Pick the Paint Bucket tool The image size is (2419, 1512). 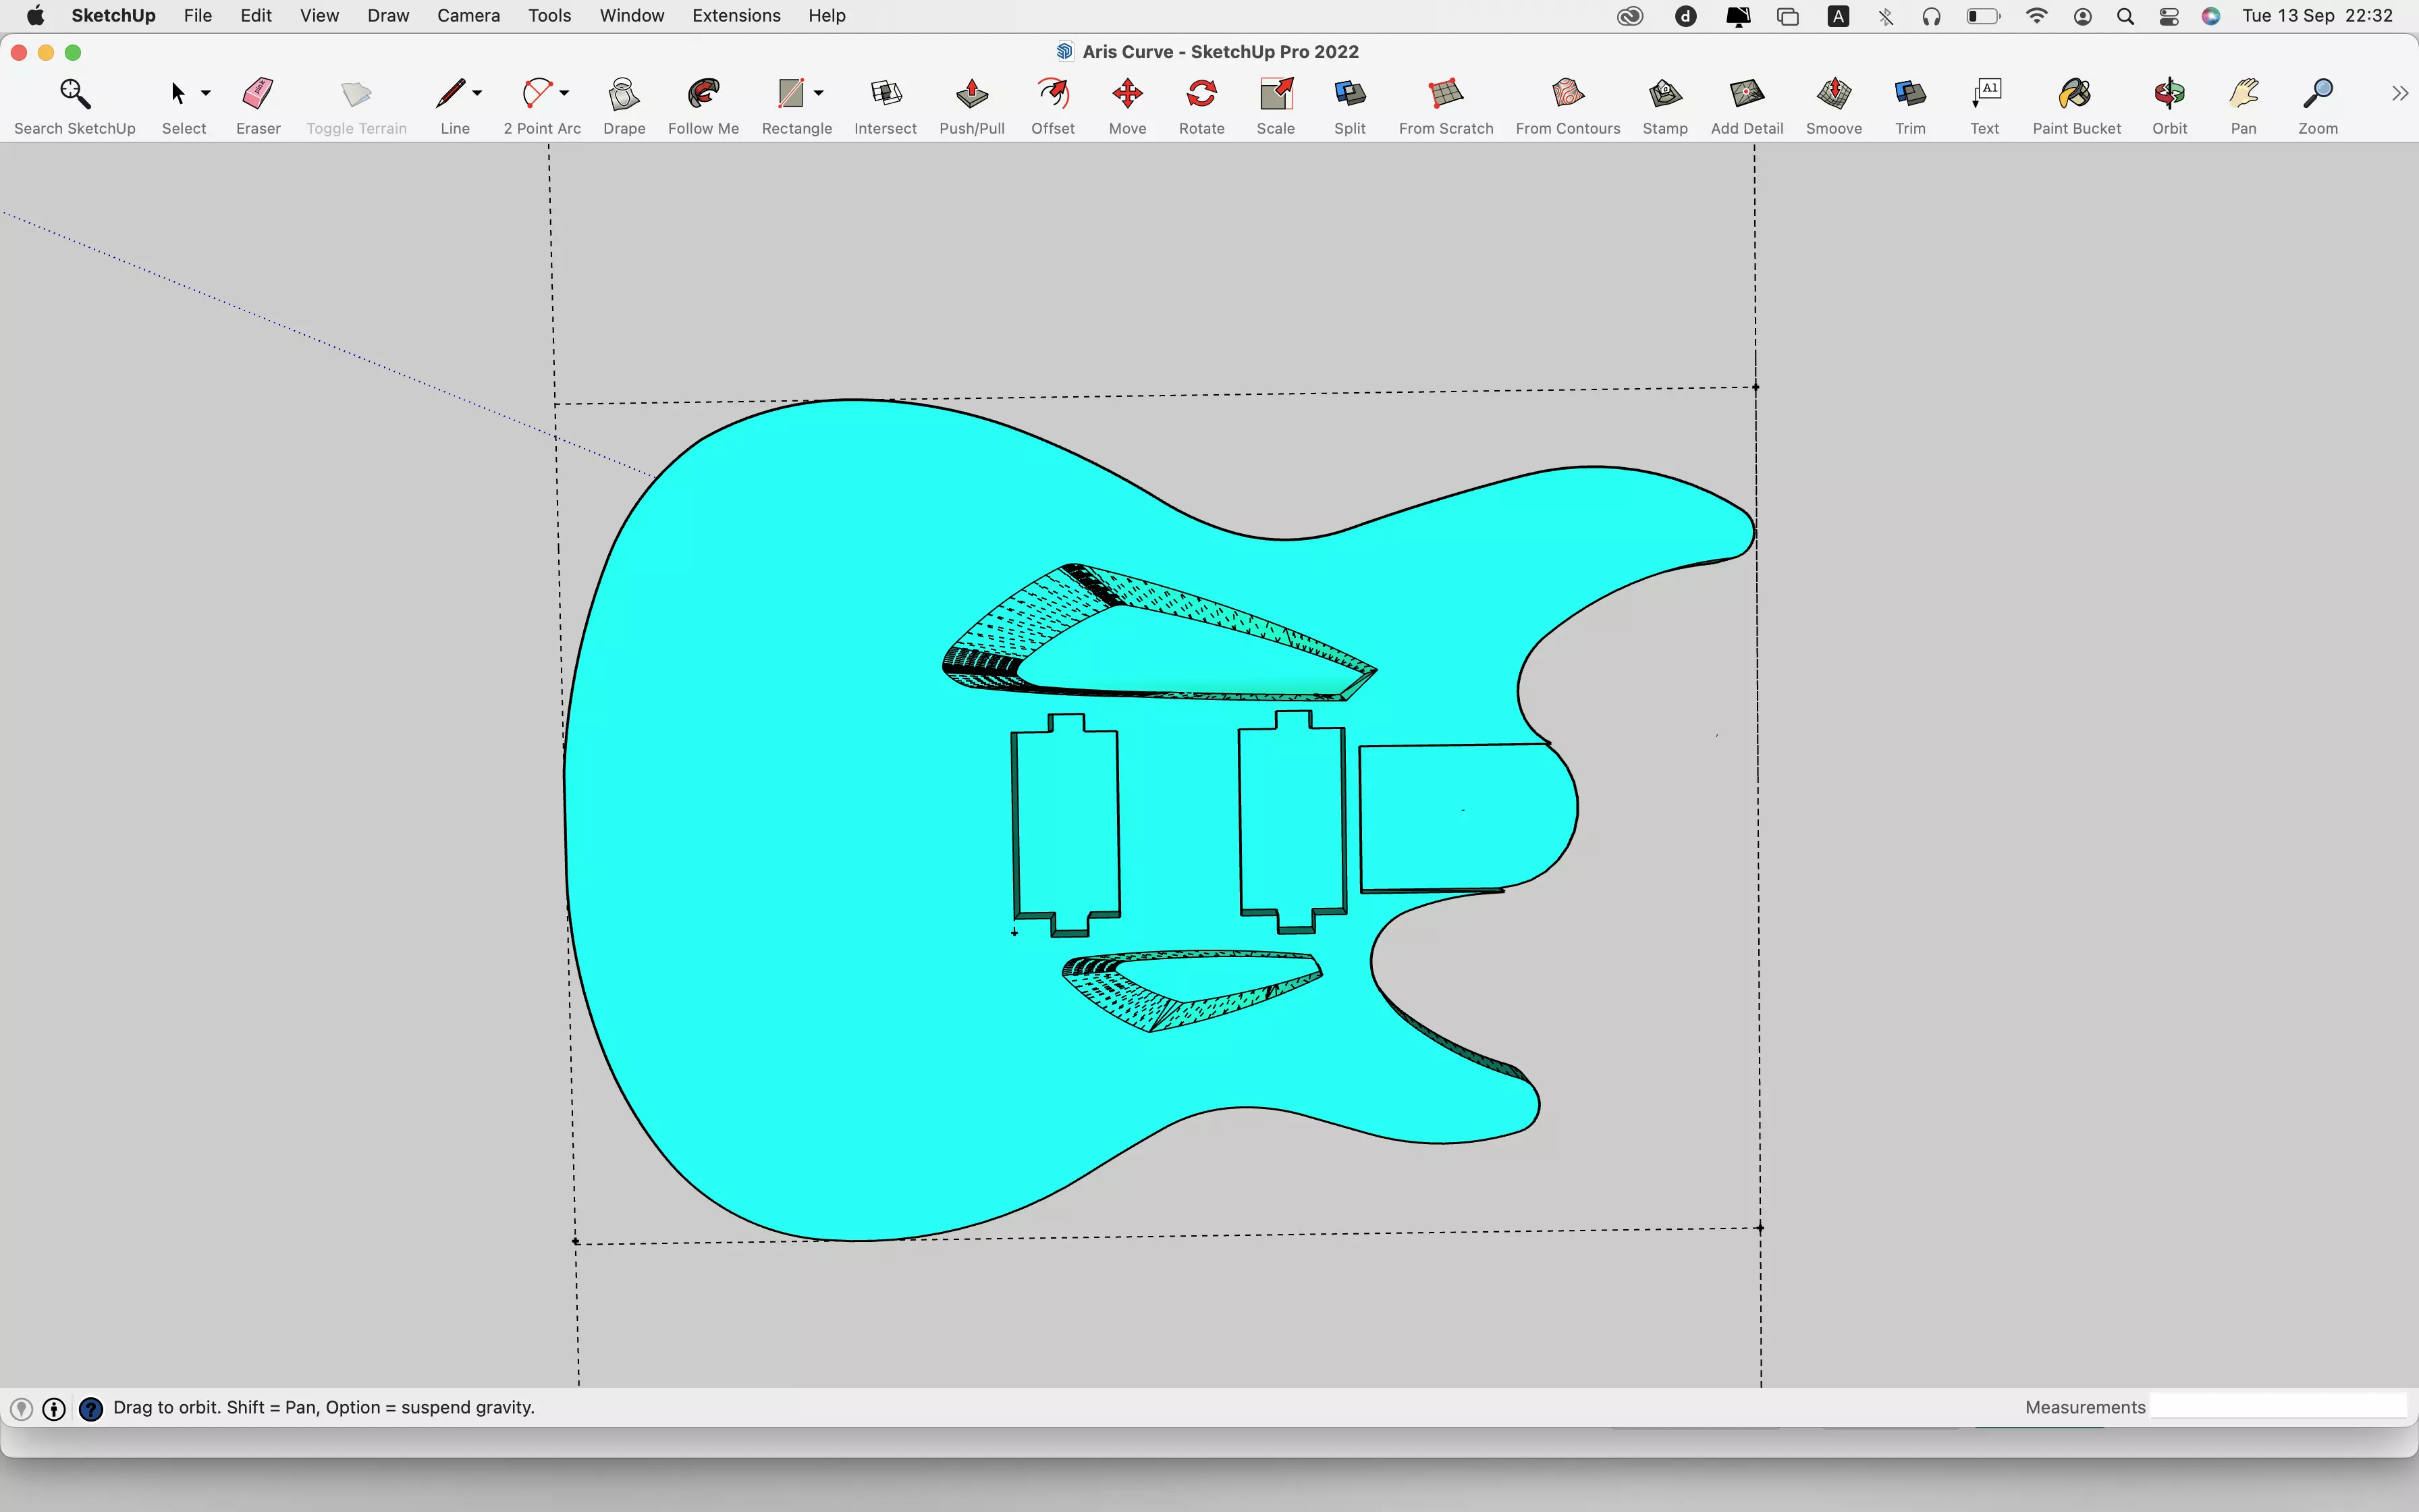point(2075,95)
